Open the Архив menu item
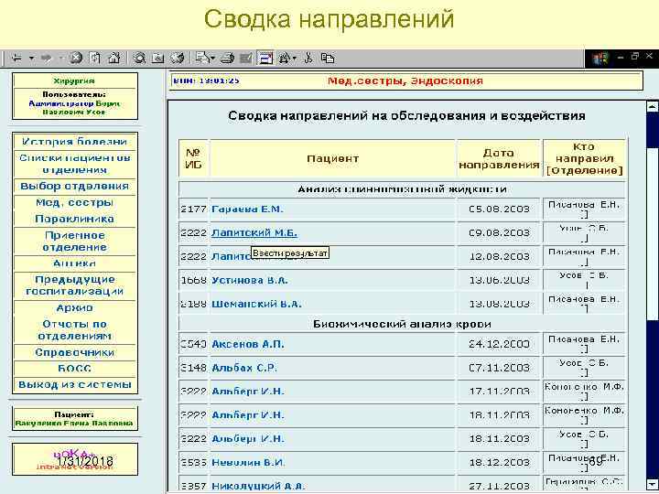The image size is (659, 494). (x=74, y=308)
